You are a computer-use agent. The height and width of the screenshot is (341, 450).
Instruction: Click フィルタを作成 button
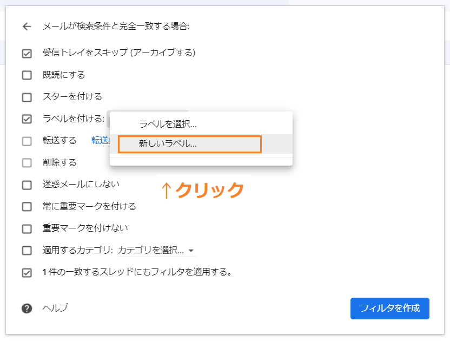coord(390,308)
